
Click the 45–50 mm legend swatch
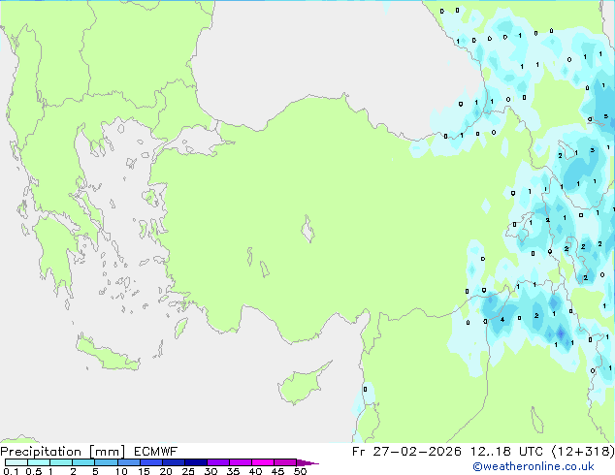click(285, 462)
